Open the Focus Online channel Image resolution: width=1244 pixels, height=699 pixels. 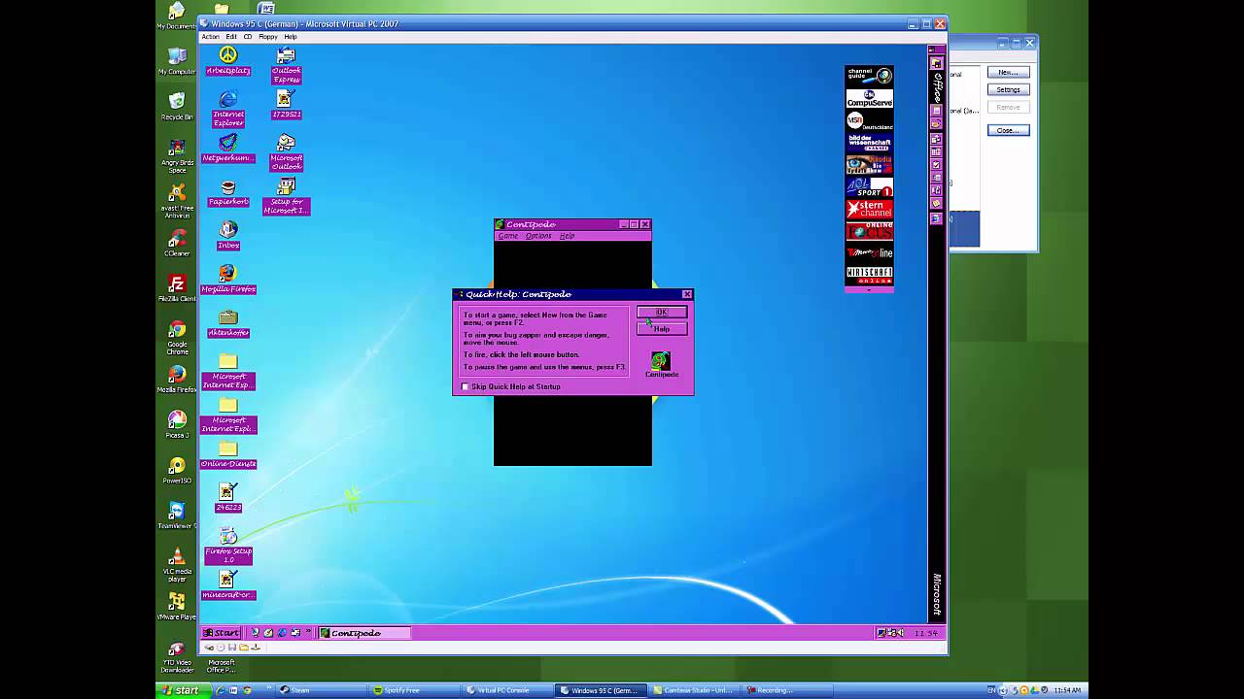[x=869, y=231]
